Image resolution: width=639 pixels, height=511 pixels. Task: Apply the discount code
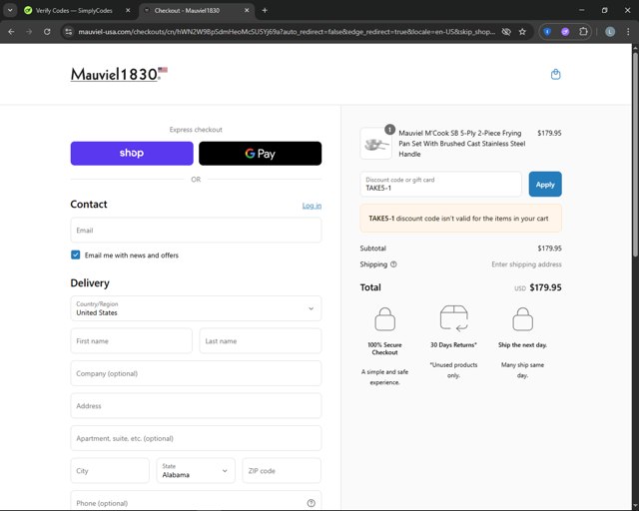(x=545, y=185)
